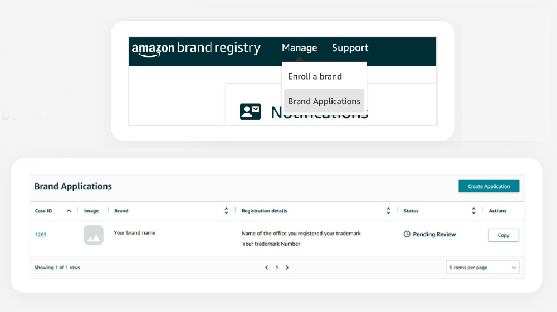Open the Manage menu
The image size is (557, 312).
[299, 48]
